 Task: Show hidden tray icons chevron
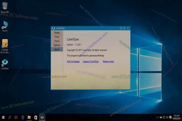pyautogui.click(x=157, y=117)
